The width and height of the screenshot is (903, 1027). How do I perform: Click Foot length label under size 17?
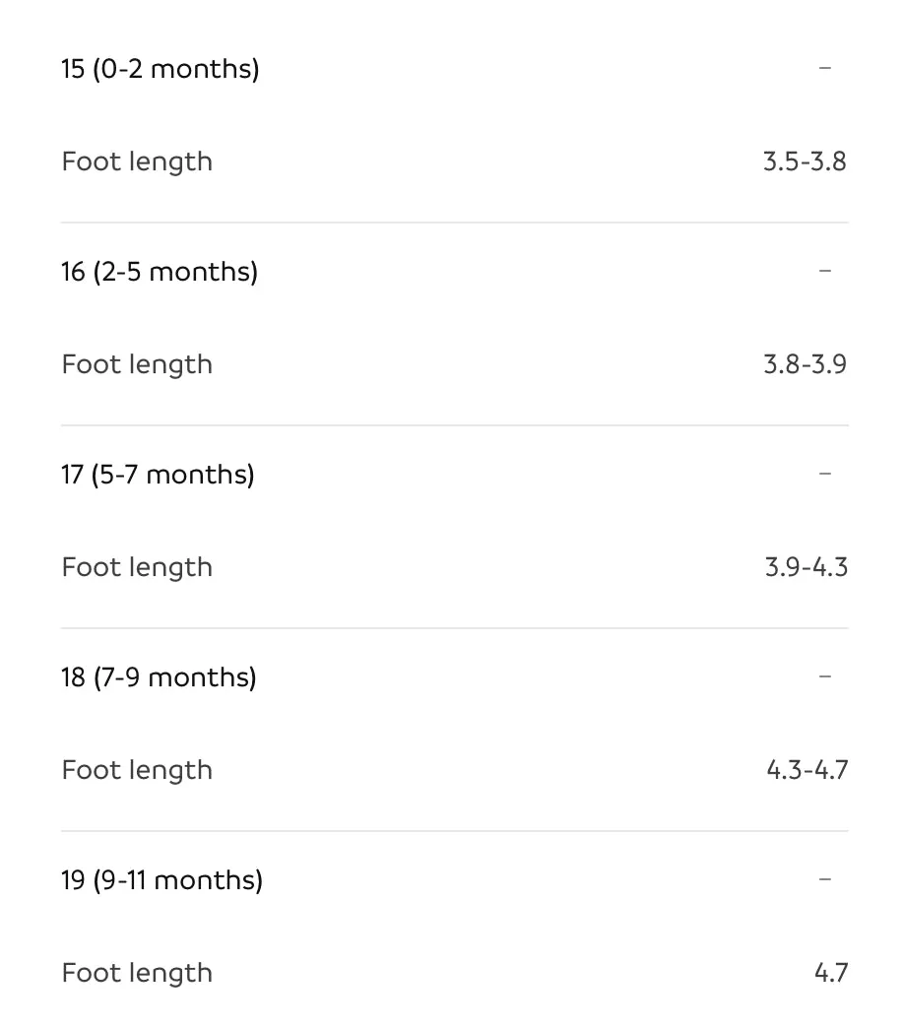137,568
